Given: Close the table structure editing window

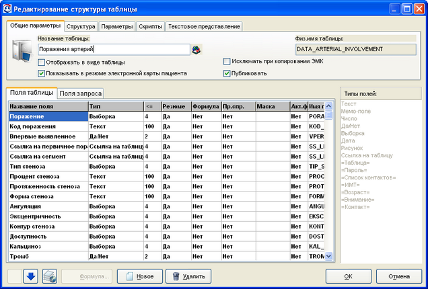Looking at the screenshot, I should click(419, 9).
